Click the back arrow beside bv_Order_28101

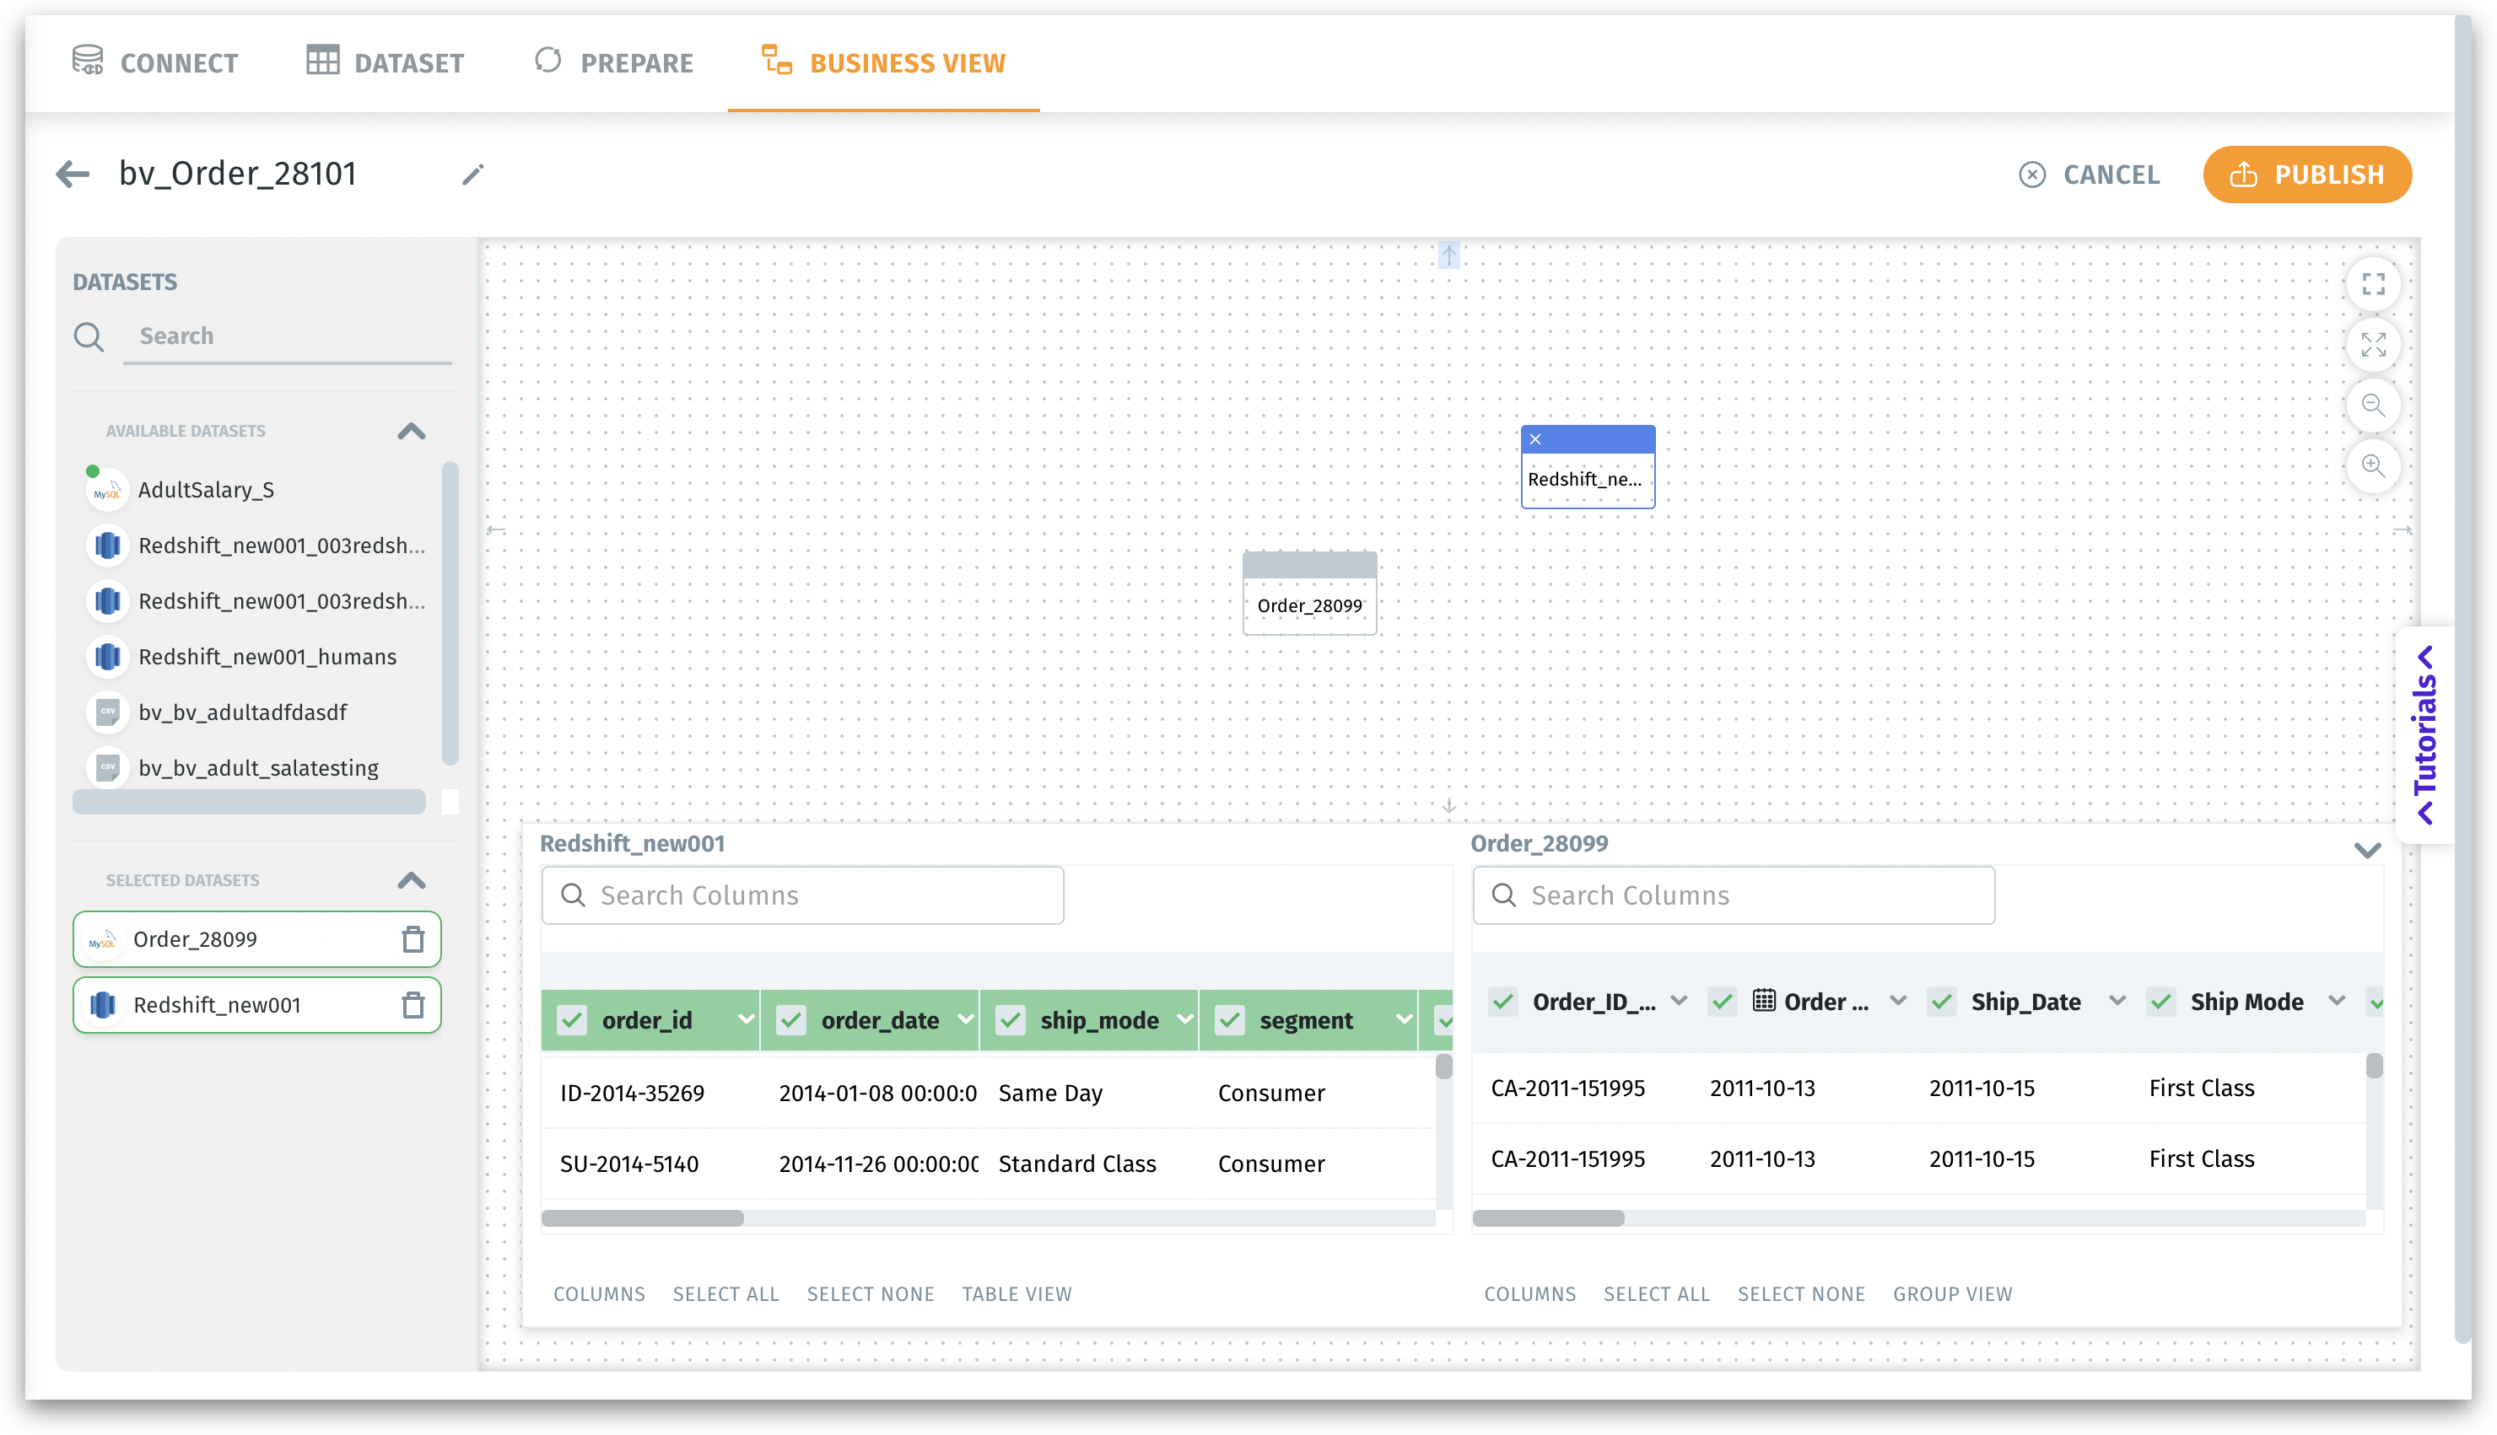(x=73, y=175)
